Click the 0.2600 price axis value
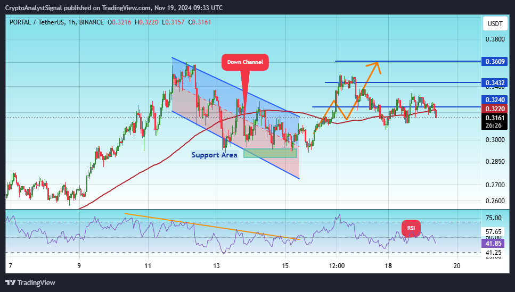Screen dimensions: 515x292 pos(495,201)
